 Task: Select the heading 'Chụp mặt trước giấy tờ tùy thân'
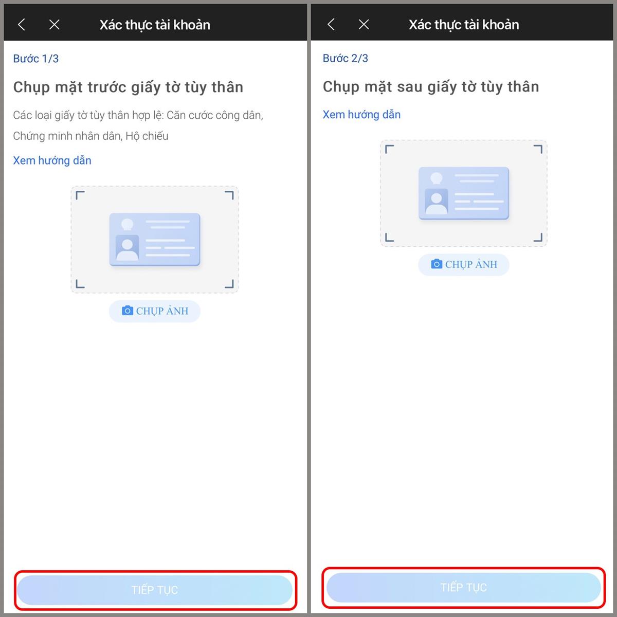[x=128, y=87]
